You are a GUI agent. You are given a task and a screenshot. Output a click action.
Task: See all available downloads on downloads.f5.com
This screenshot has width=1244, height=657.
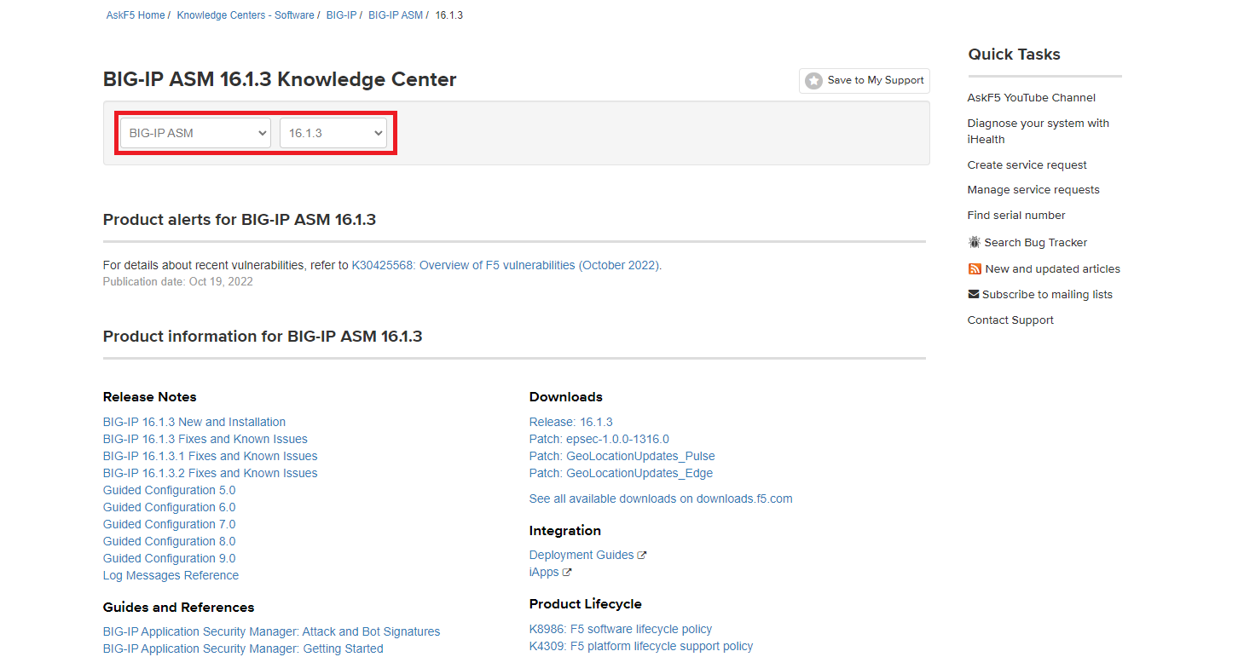(x=661, y=499)
